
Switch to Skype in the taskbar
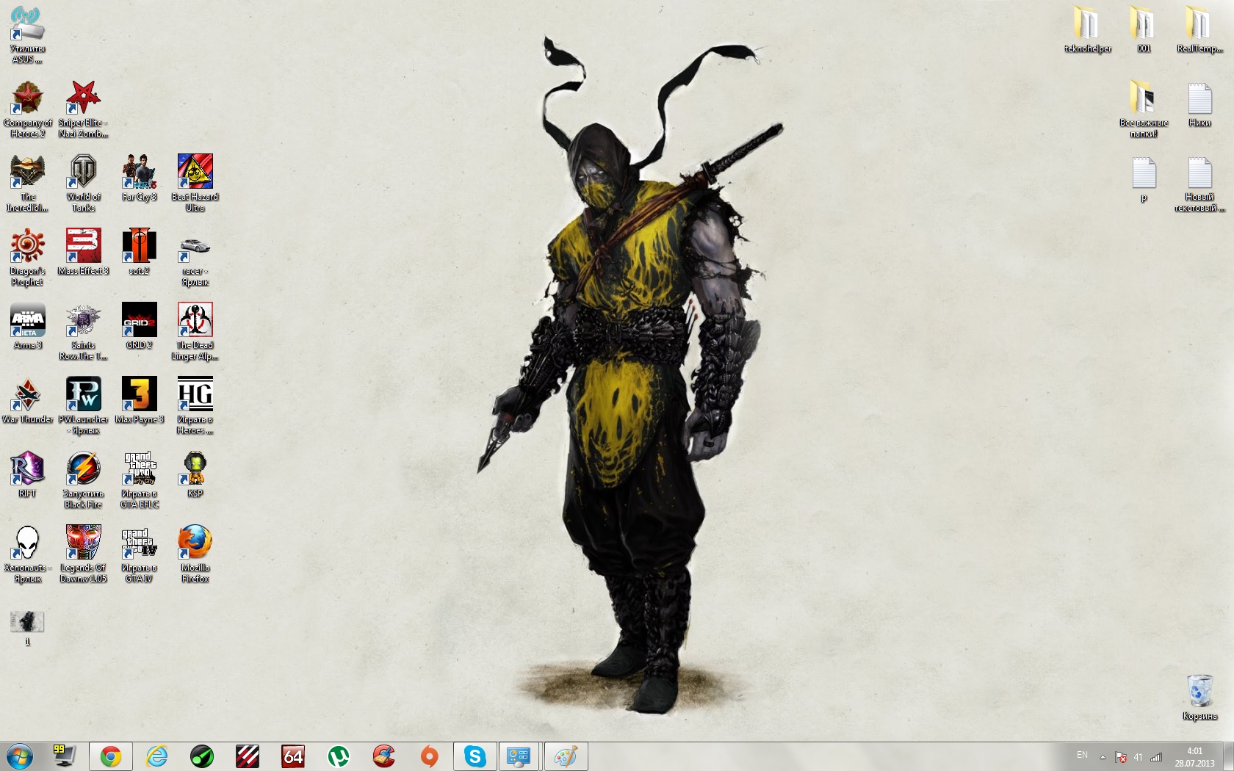point(475,756)
